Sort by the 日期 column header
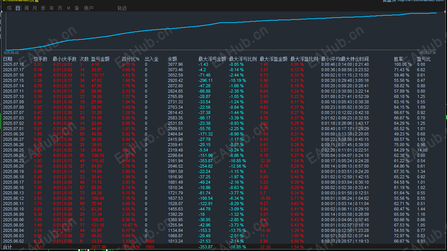The height and width of the screenshot is (251, 447). 8,59
